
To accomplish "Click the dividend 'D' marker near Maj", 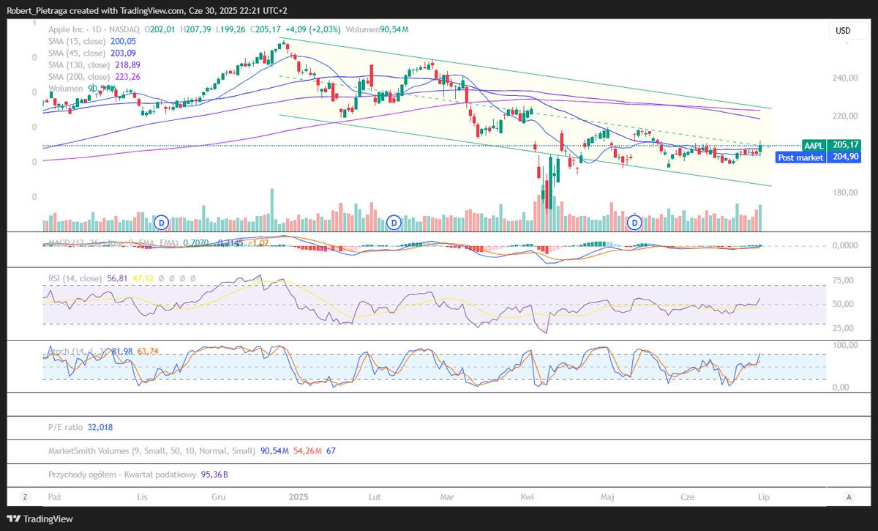I will point(635,221).
